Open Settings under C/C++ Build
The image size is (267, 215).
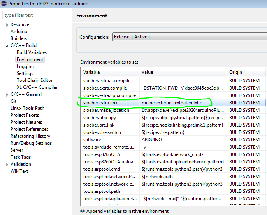(x=25, y=73)
